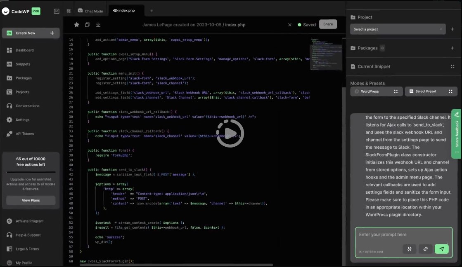Viewport: 462px width, 267px height.
Task: Collapse the sidebar panel icon
Action: (x=56, y=11)
